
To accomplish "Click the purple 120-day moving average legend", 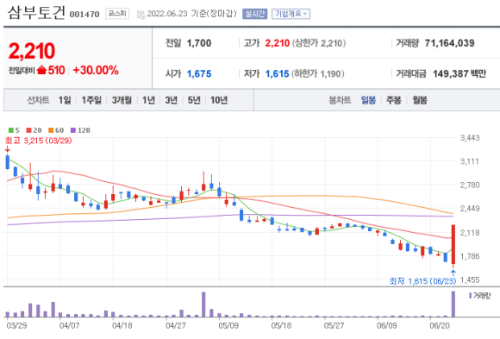I will pos(80,130).
